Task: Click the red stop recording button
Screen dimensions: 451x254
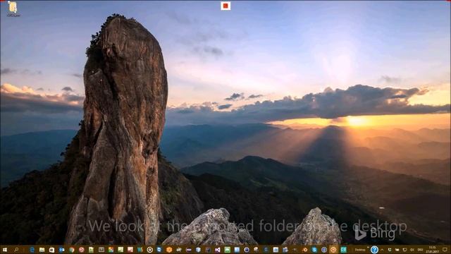Action: coord(225,6)
